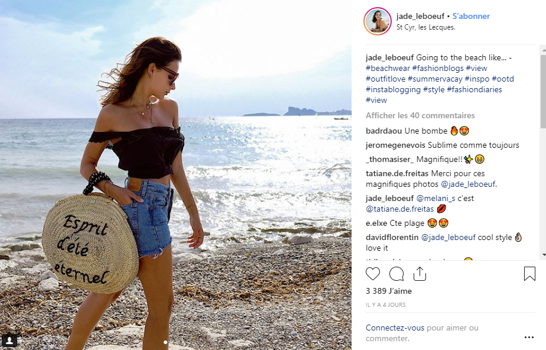Open the #beachwear hashtag
Image resolution: width=546 pixels, height=350 pixels.
[388, 68]
